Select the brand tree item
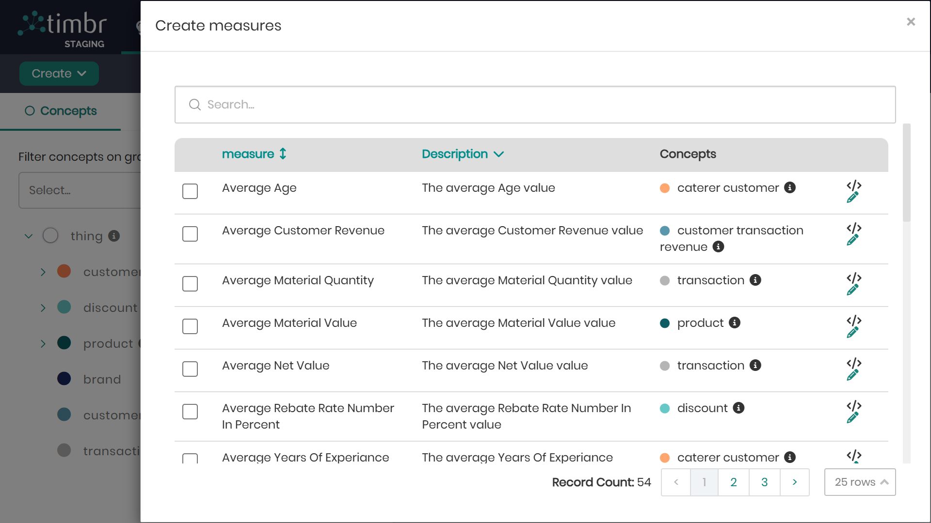The width and height of the screenshot is (931, 523). click(x=102, y=379)
